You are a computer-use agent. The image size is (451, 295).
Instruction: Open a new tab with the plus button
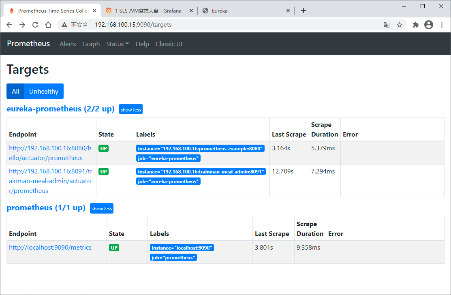(303, 11)
